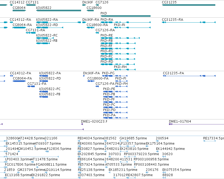
Task: Click protein PKD-PI
Action: (121, 78)
